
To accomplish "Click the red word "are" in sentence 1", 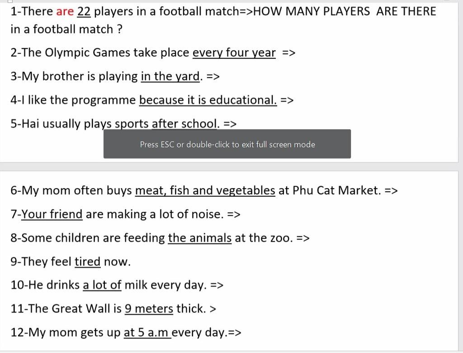I will [65, 12].
